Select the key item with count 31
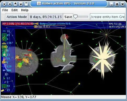This screenshot has width=127, height=101. click(x=4, y=31)
